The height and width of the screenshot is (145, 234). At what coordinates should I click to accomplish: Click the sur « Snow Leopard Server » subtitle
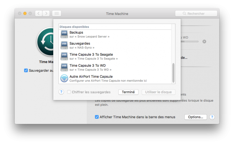point(90,37)
